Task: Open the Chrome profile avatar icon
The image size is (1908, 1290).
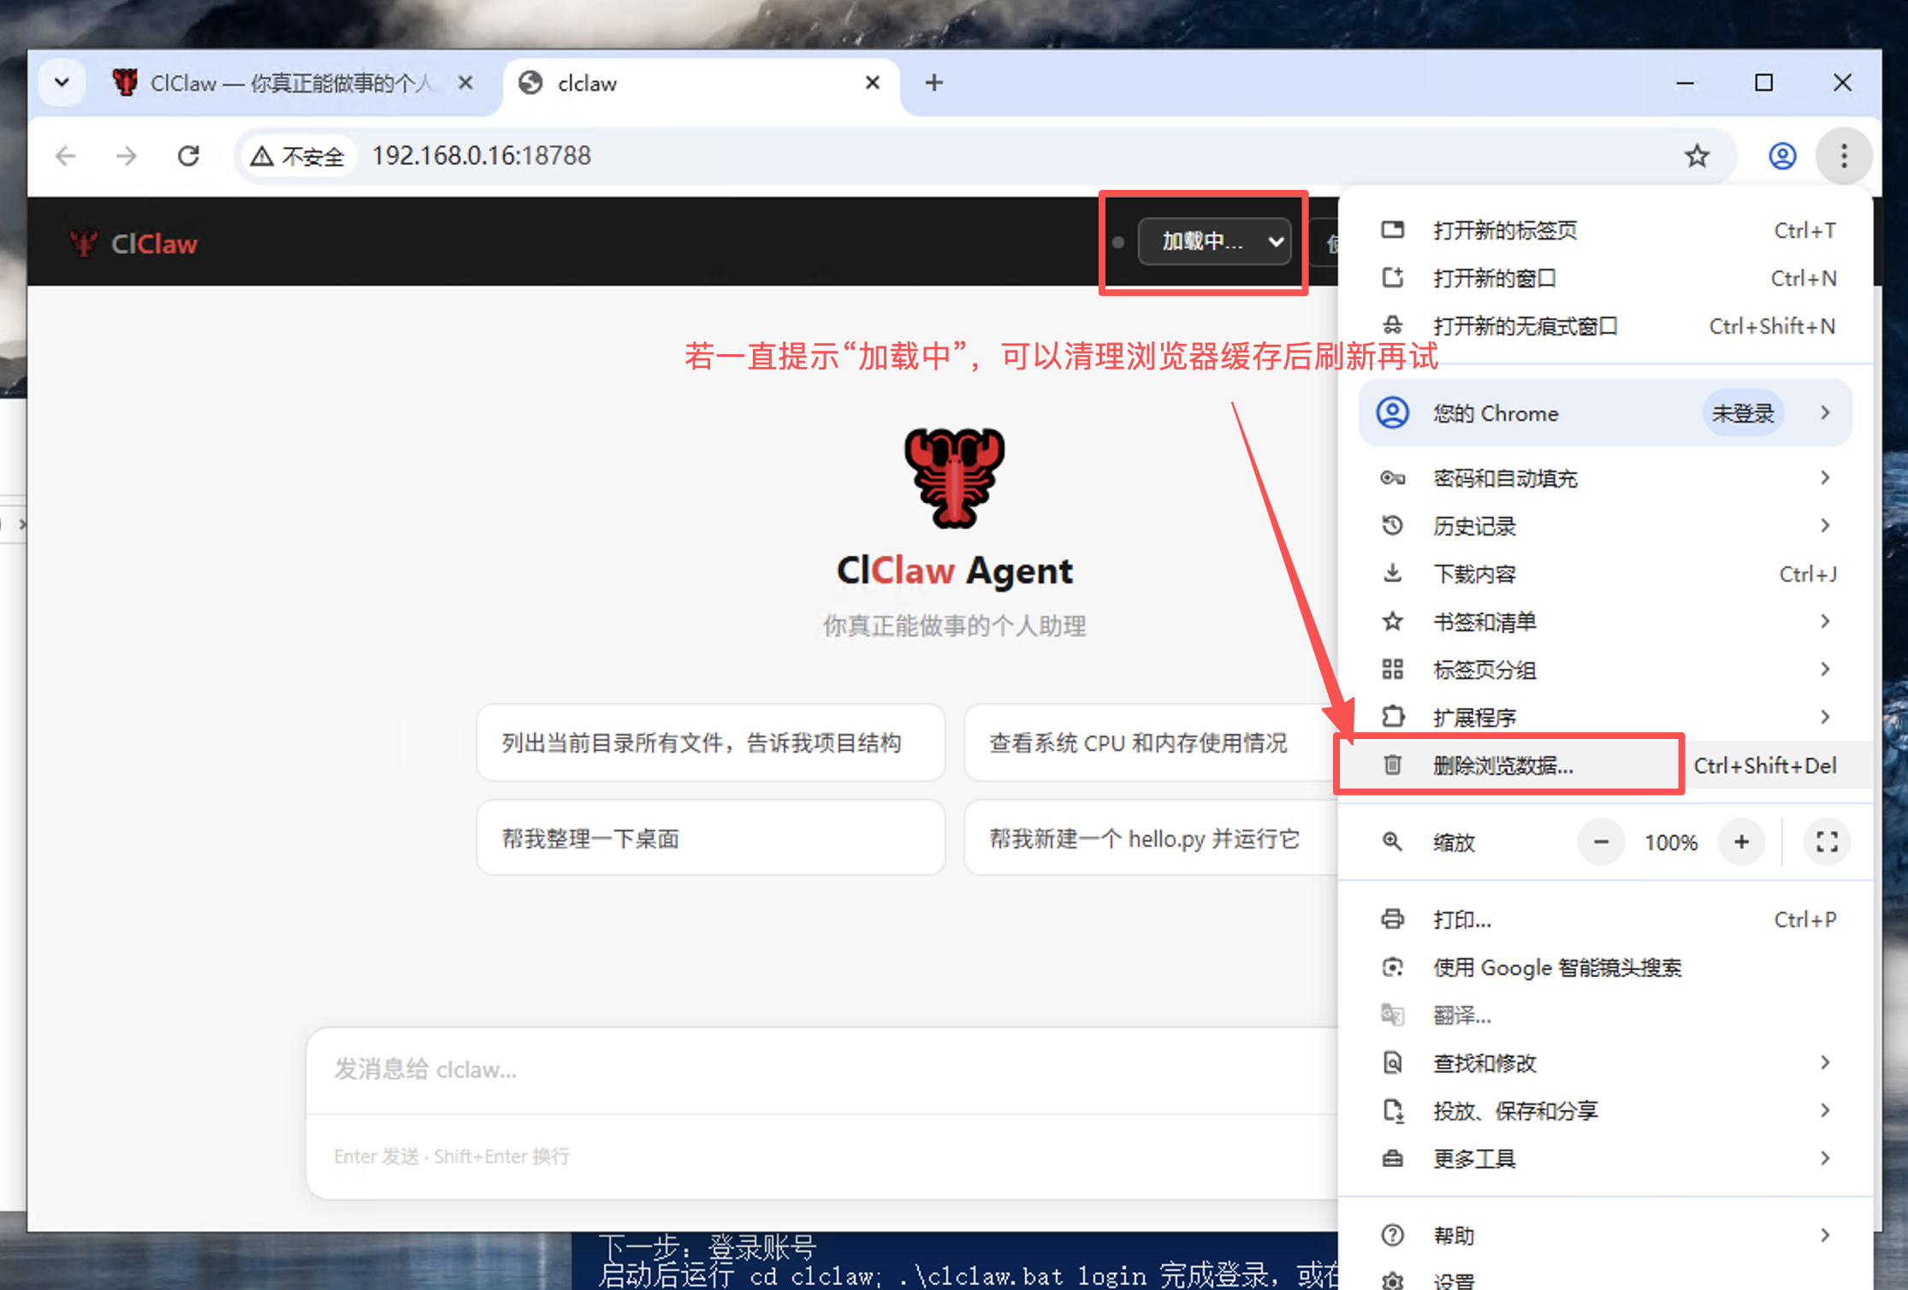Action: pyautogui.click(x=1782, y=156)
